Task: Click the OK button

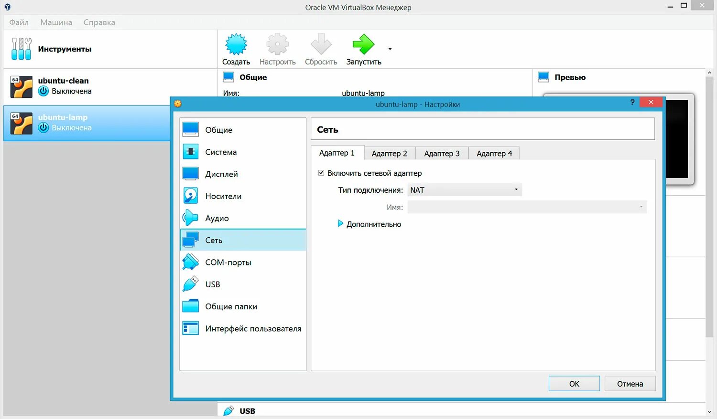Action: (x=574, y=384)
